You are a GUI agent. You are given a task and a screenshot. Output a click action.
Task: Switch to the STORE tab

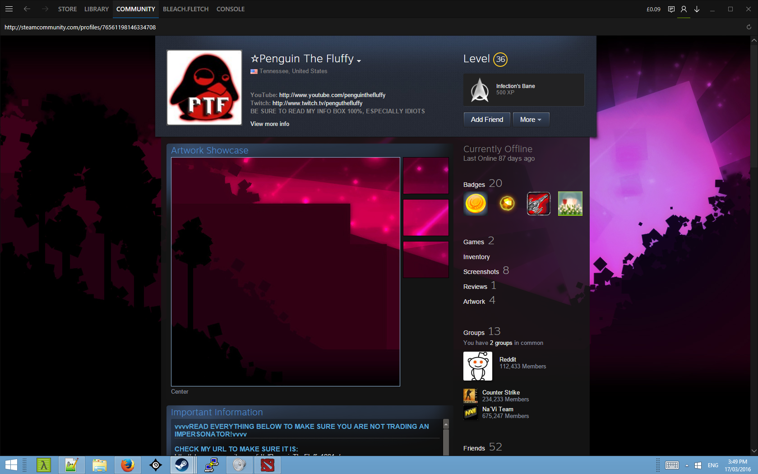pyautogui.click(x=67, y=9)
